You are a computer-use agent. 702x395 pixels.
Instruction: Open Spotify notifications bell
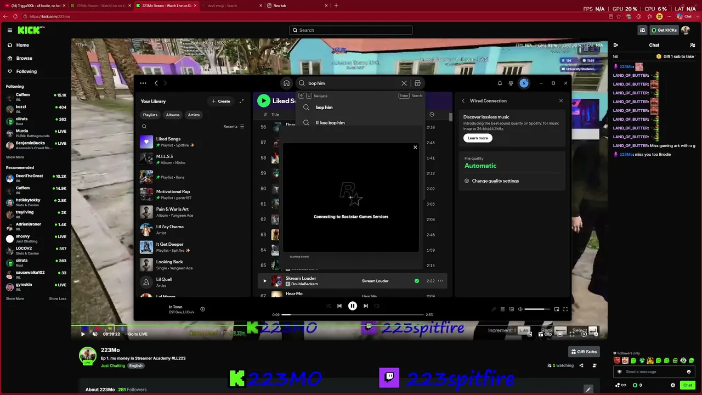pyautogui.click(x=500, y=83)
